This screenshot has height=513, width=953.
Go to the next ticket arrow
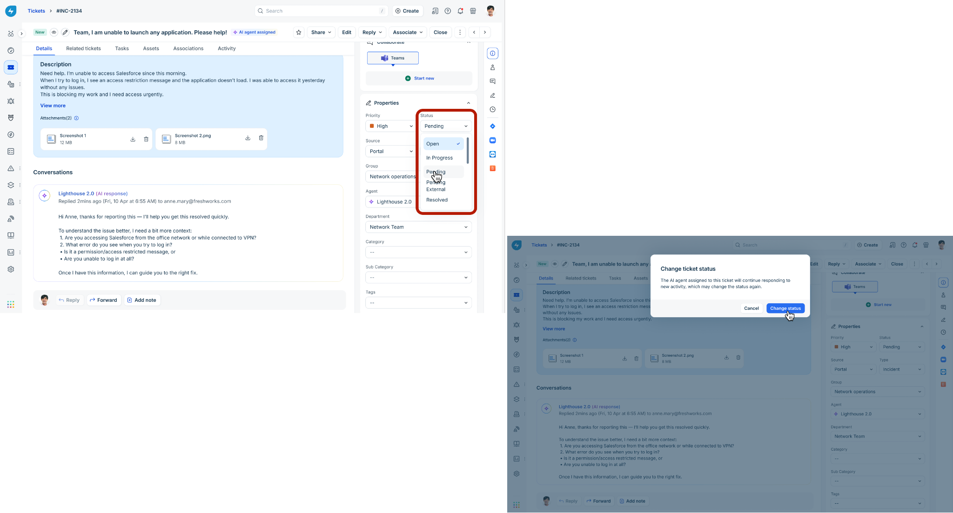click(485, 33)
